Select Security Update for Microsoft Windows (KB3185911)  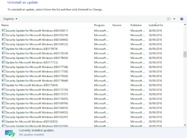click(x=37, y=31)
